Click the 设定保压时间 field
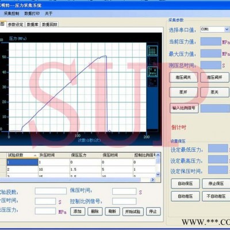 [x=218, y=170]
